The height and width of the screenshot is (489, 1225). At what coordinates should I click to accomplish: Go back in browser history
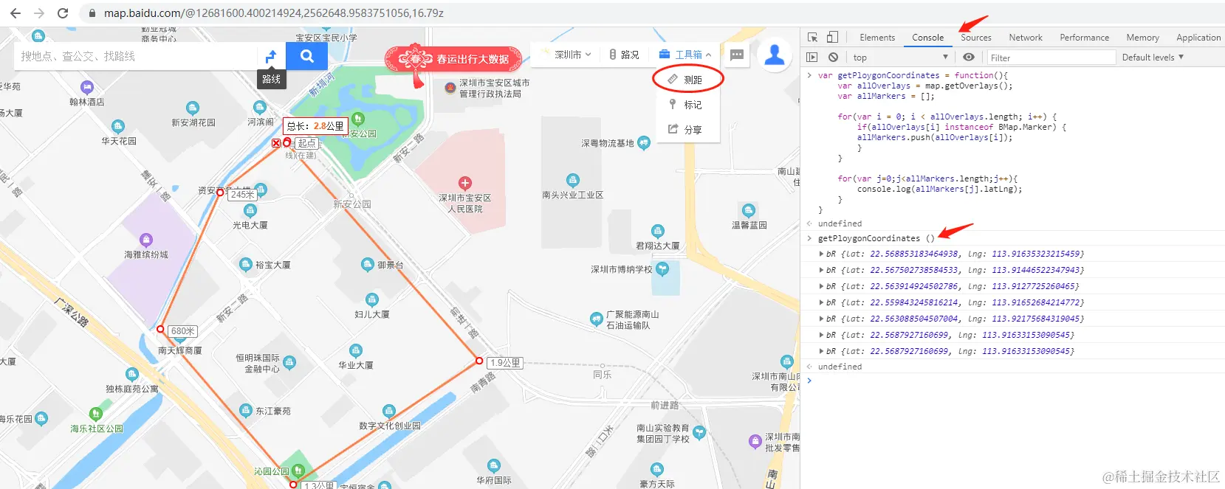click(x=15, y=13)
